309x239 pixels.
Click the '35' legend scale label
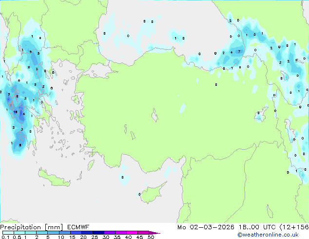click(117, 237)
